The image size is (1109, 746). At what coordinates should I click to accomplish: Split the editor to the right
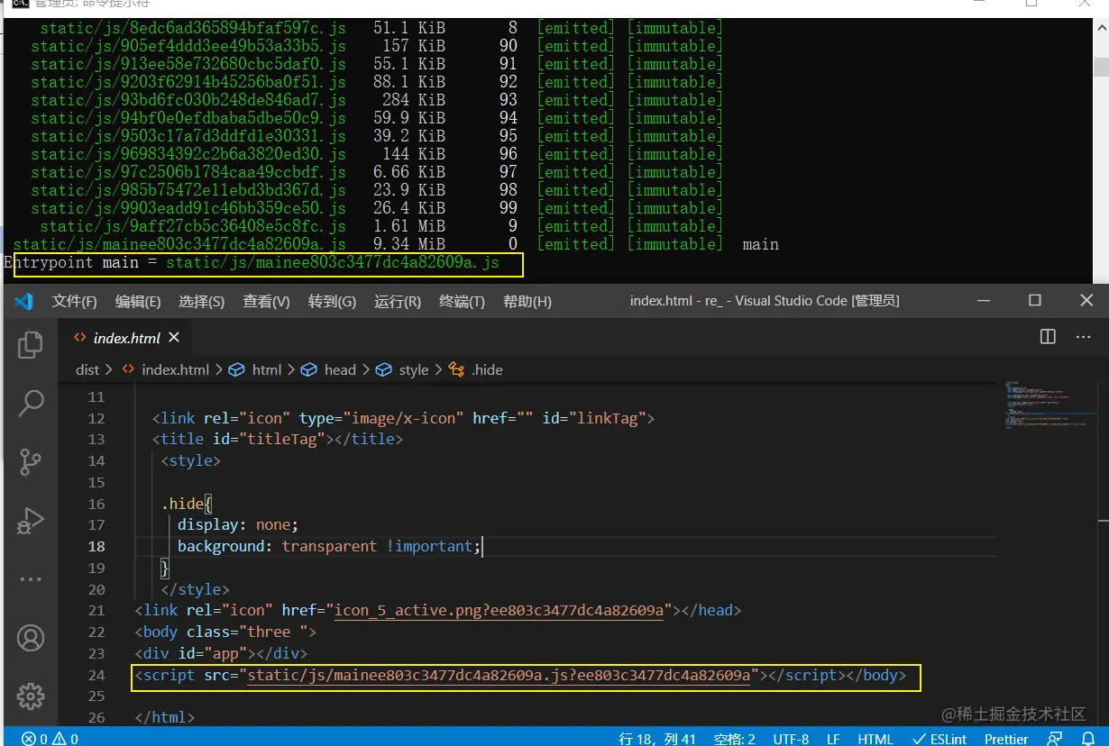[x=1048, y=336]
